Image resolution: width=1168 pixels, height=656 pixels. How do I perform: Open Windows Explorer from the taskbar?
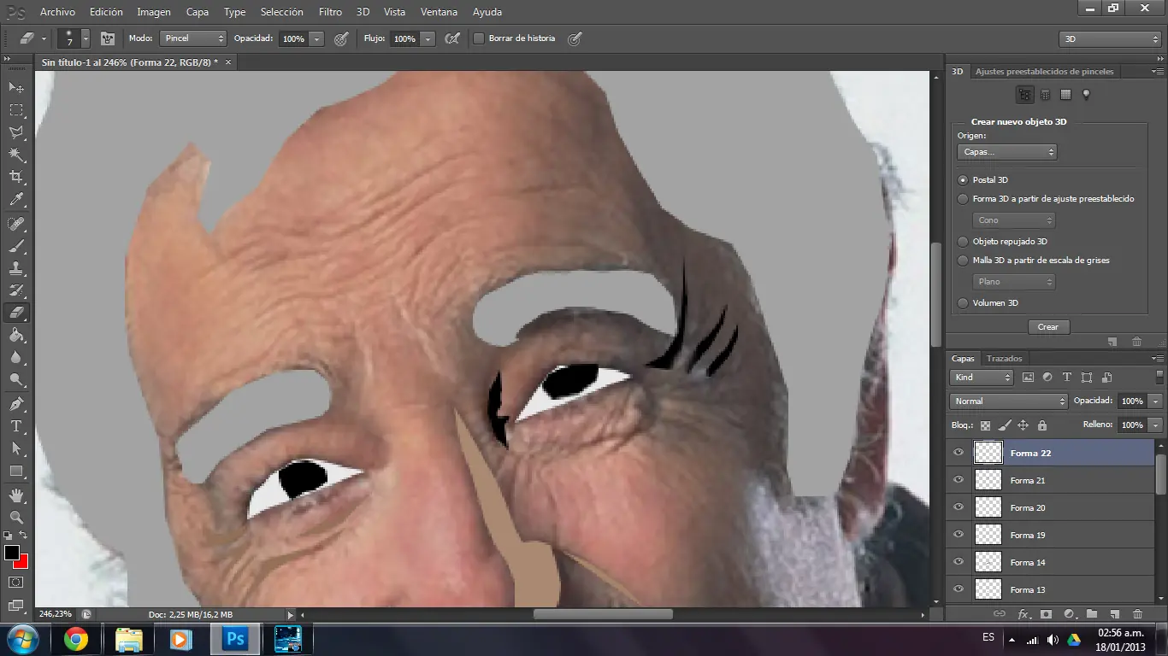[129, 639]
